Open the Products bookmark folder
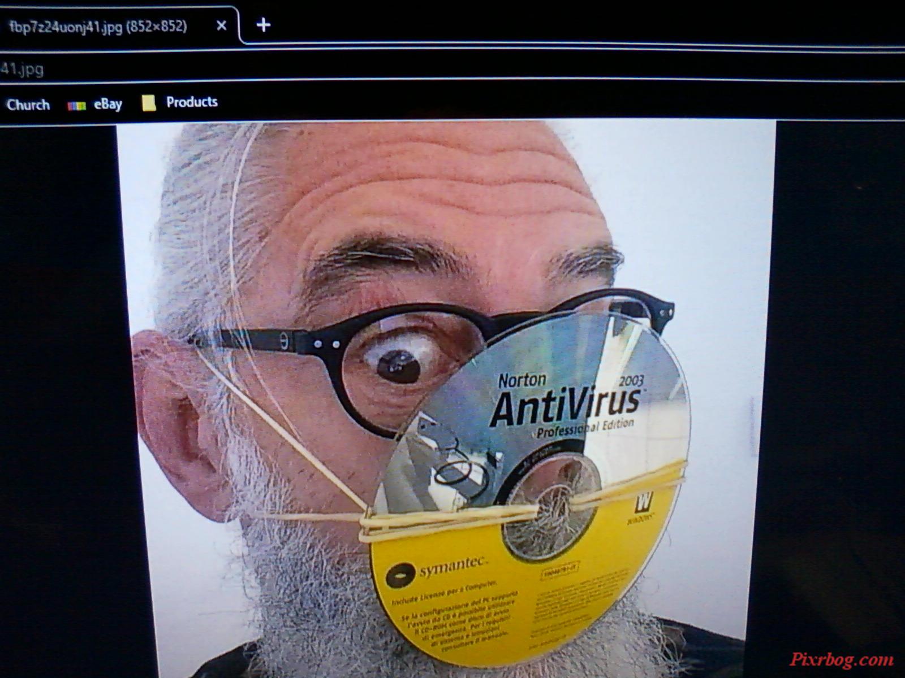 (180, 102)
